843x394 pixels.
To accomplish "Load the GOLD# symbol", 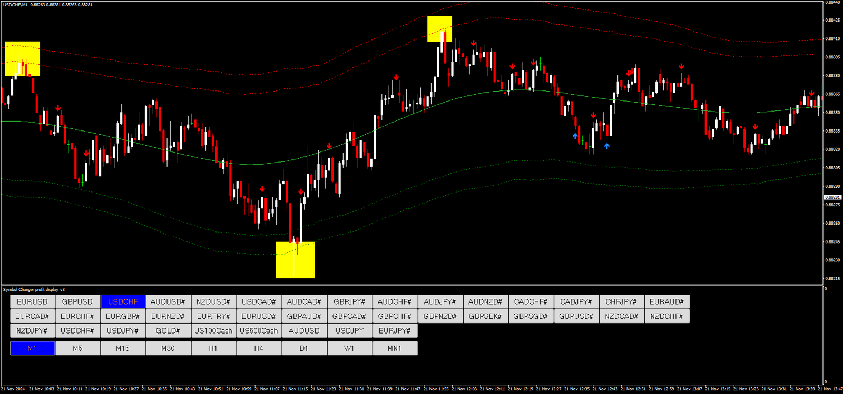I will click(168, 331).
